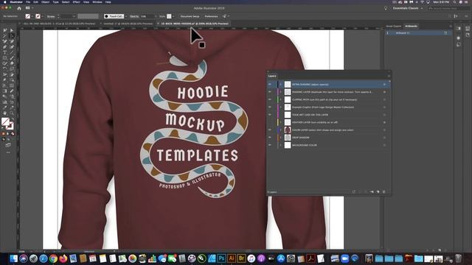Open the File menu

[x=28, y=1]
